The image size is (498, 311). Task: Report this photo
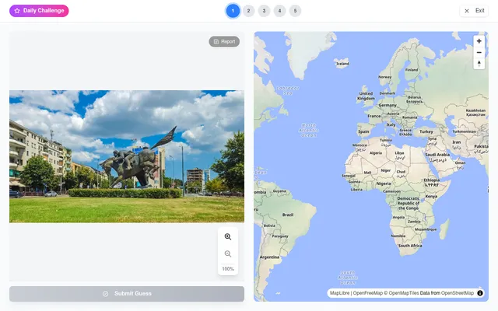coord(224,41)
